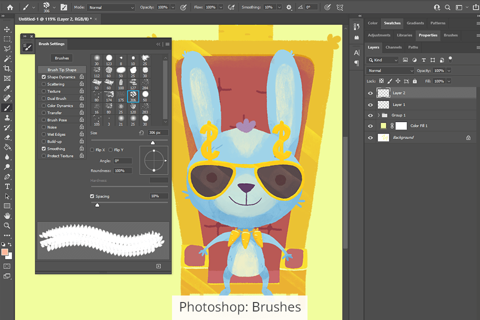Click the Brushes button in Brush Settings
Image resolution: width=480 pixels, height=320 pixels.
click(x=62, y=58)
